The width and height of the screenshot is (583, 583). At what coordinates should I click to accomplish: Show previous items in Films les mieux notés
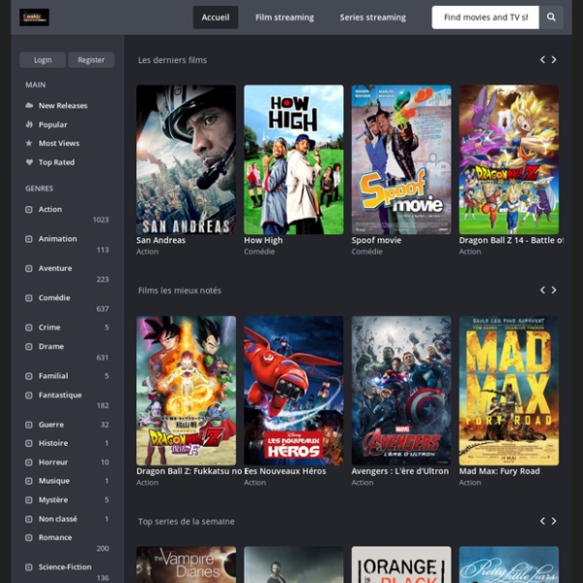tap(542, 290)
